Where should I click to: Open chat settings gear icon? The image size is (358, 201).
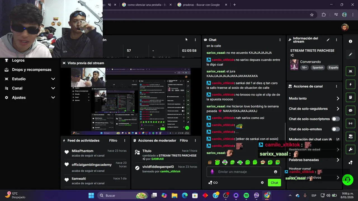262,183
